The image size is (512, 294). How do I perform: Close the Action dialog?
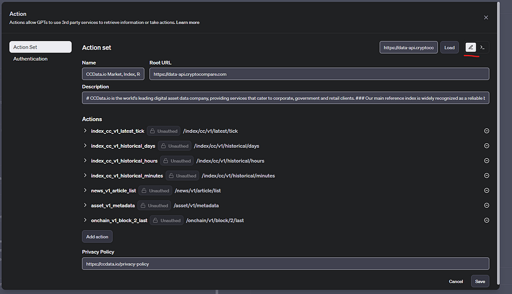pos(486,18)
